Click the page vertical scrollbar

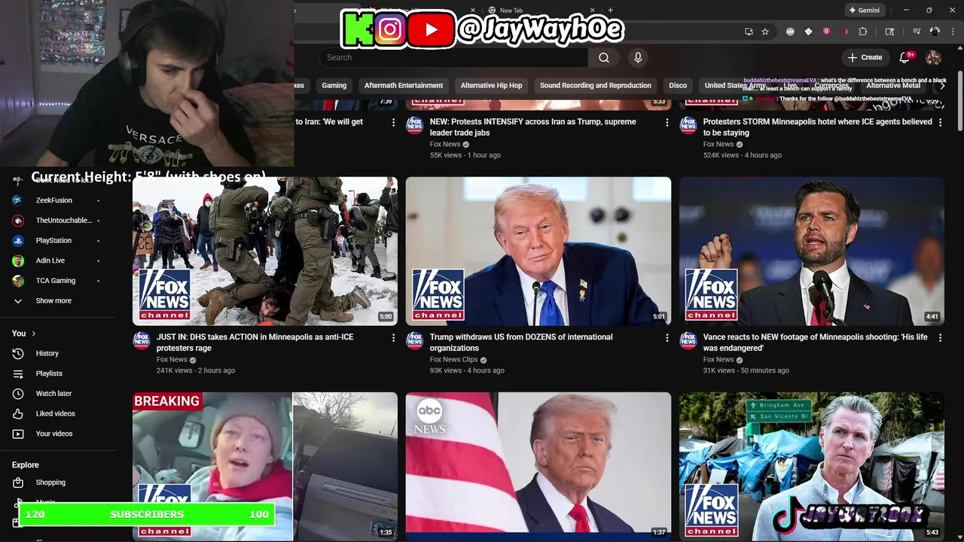[960, 102]
